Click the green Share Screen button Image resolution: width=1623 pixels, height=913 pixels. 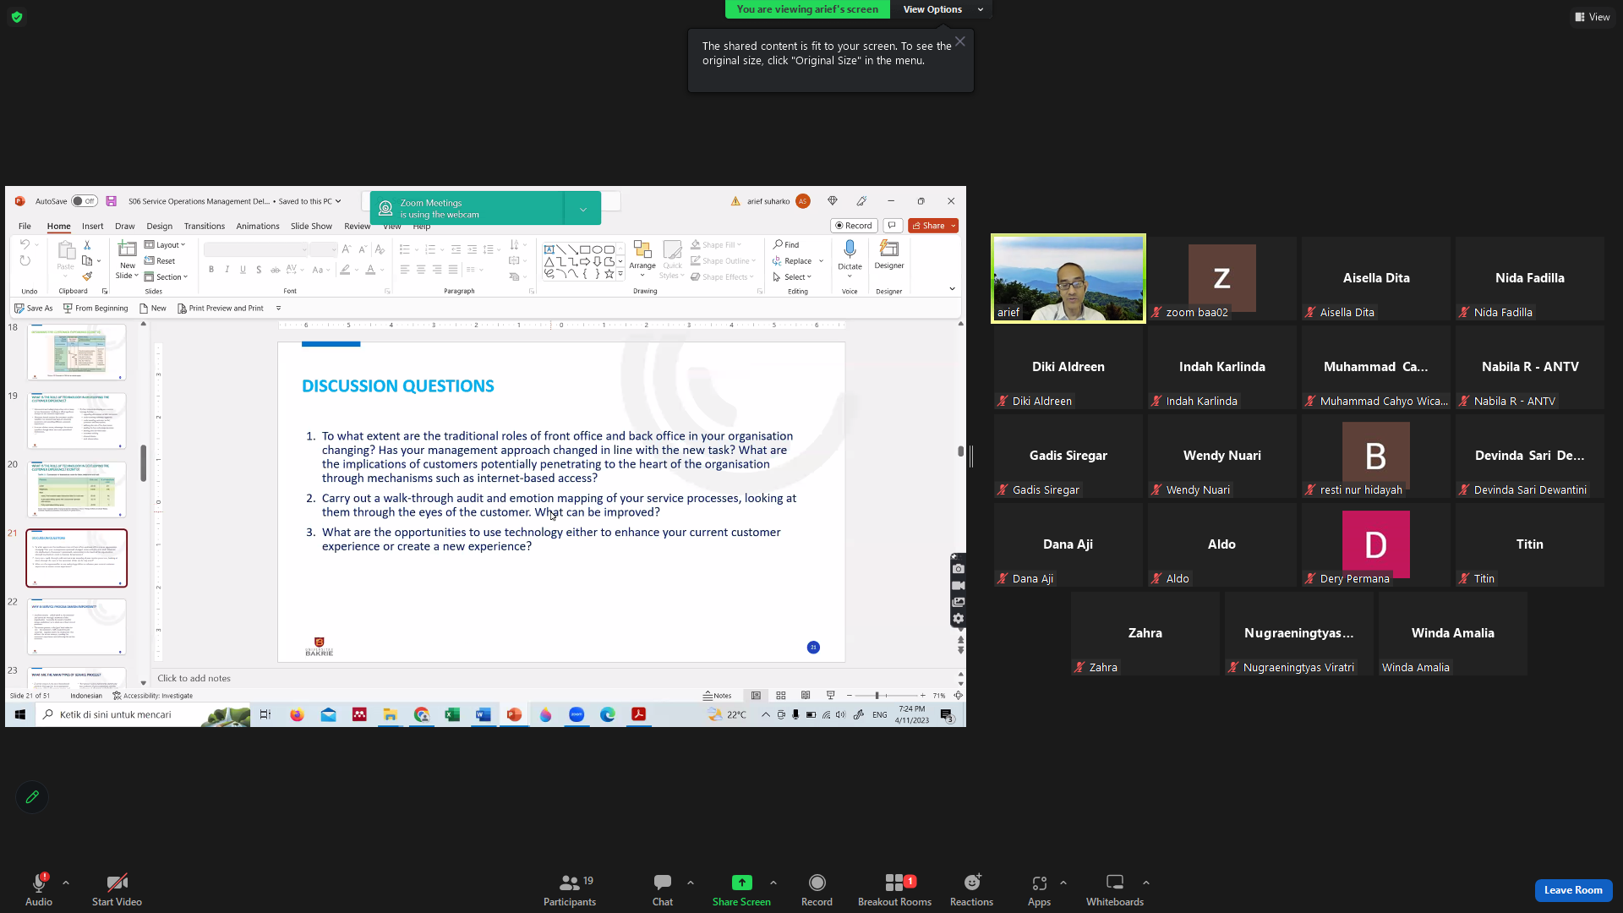[741, 889]
